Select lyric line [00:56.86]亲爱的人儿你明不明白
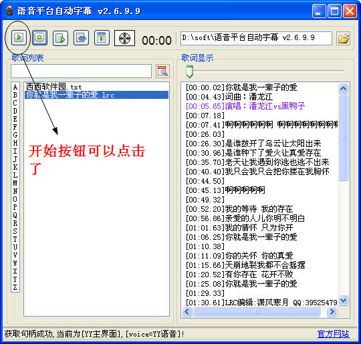 (245, 218)
